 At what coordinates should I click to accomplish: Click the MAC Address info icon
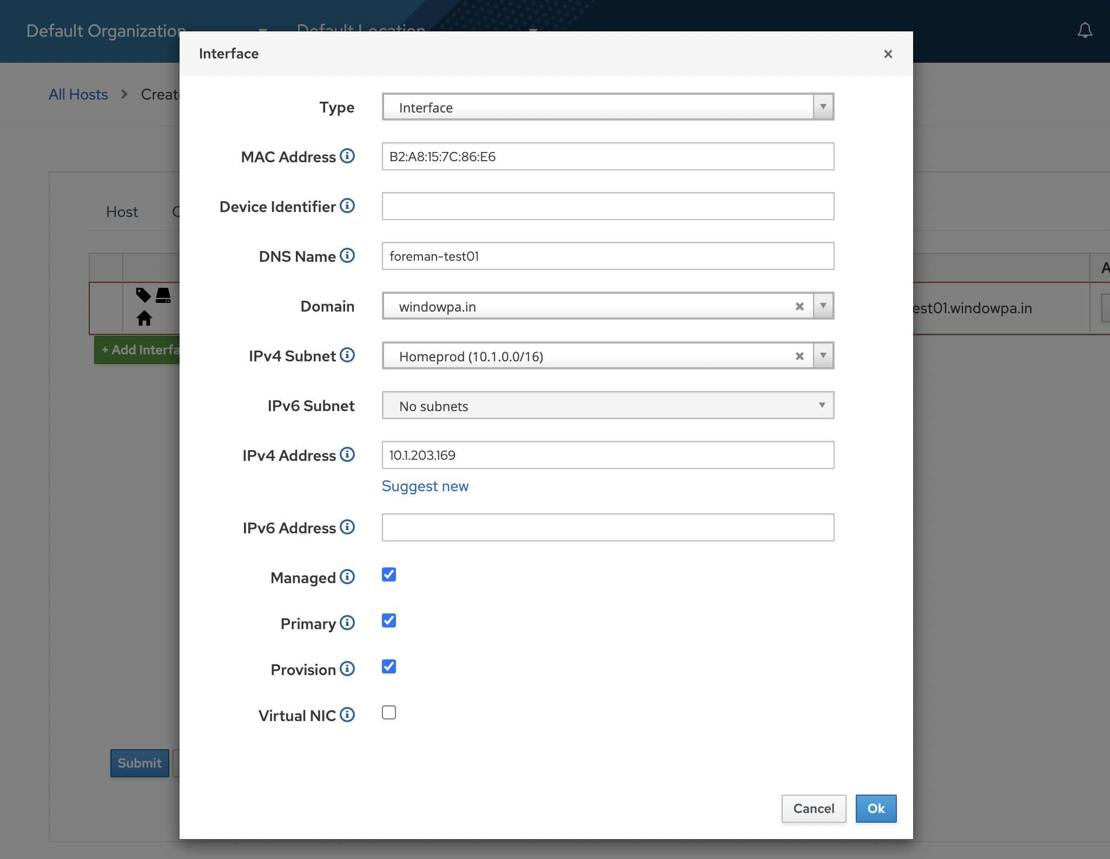coord(347,156)
